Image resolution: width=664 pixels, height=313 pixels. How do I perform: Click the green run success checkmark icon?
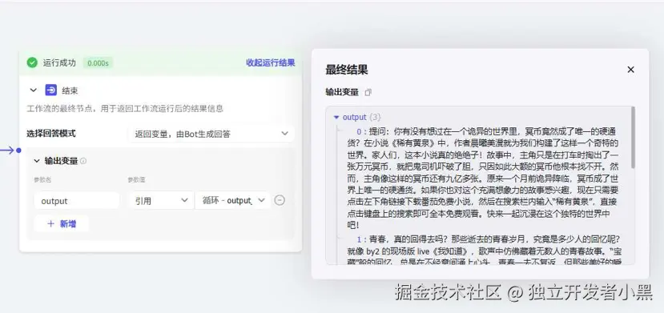point(32,63)
